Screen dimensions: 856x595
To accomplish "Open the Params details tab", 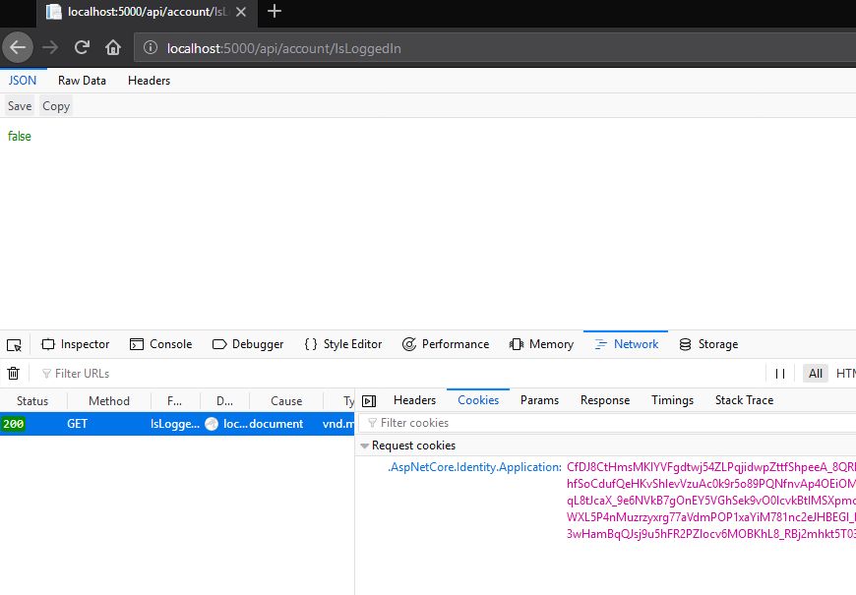I will (539, 400).
